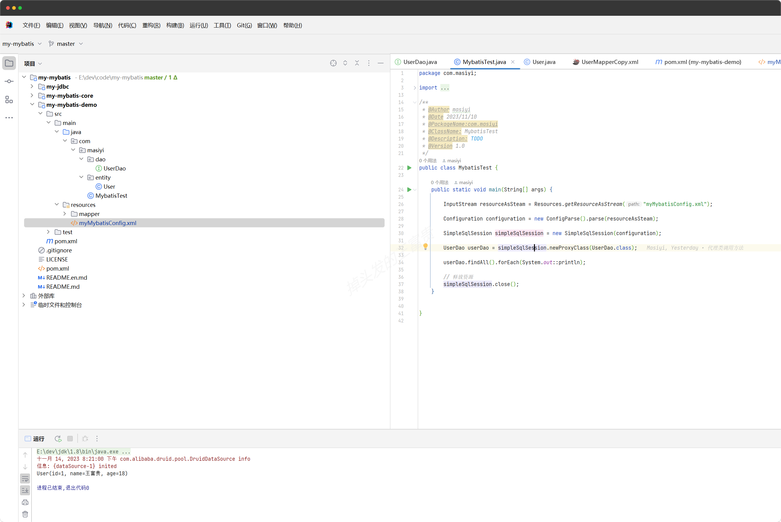
Task: Open project panel options menu
Action: tap(369, 63)
